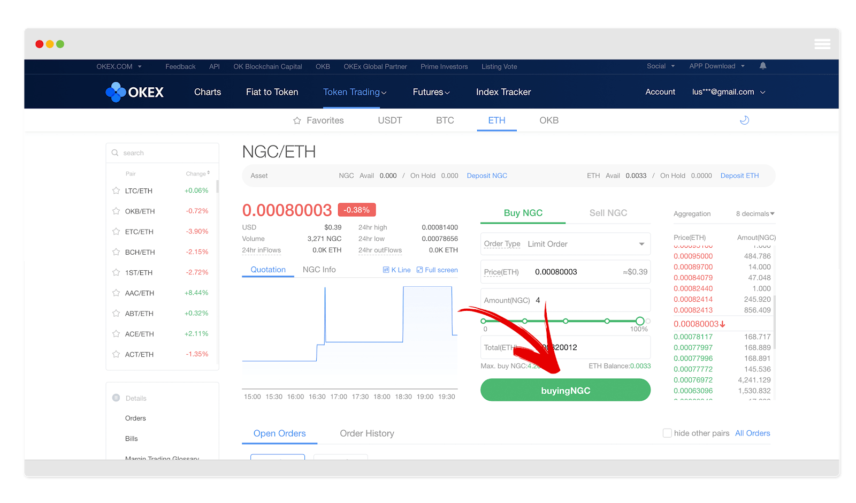Open the hamburger menu icon
This screenshot has height=503, width=856.
[822, 44]
